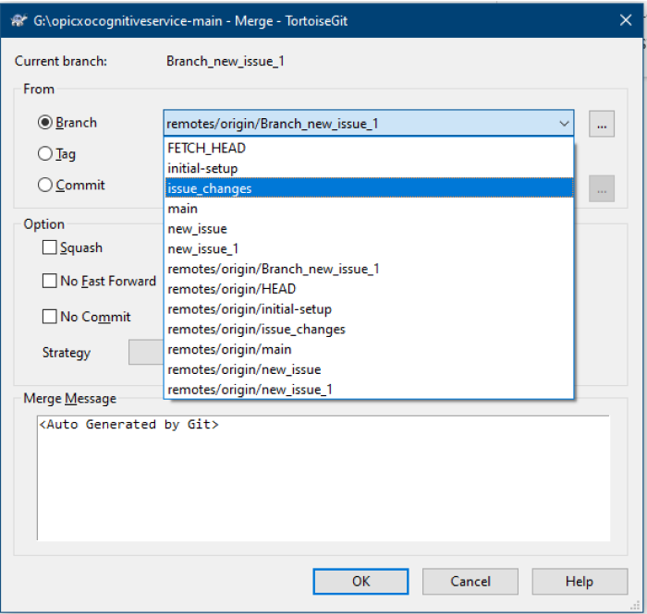Close the Merge dialog window
The height and width of the screenshot is (614, 647).
[x=626, y=19]
